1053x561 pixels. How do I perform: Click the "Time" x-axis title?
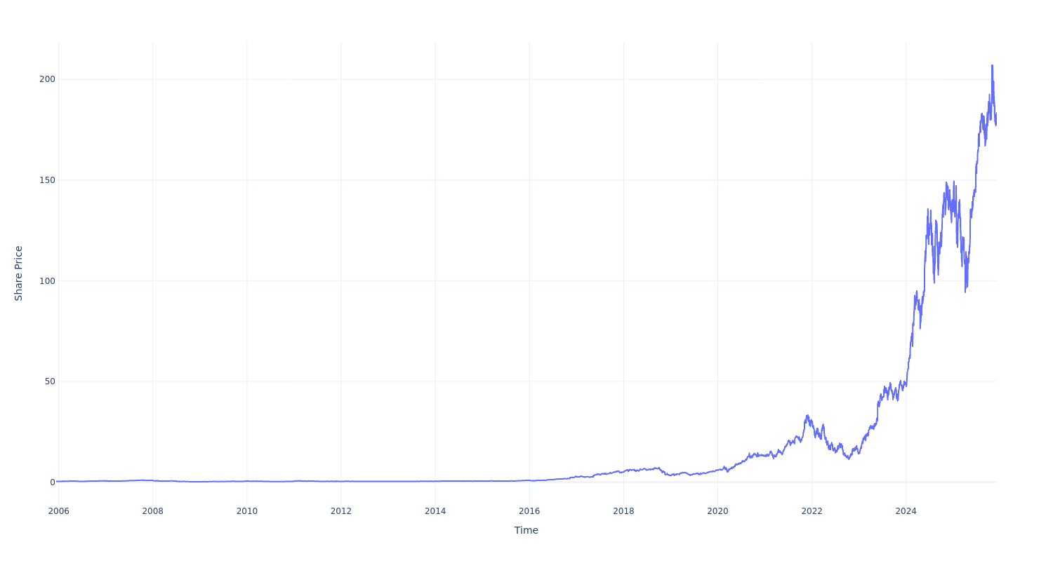pos(526,531)
